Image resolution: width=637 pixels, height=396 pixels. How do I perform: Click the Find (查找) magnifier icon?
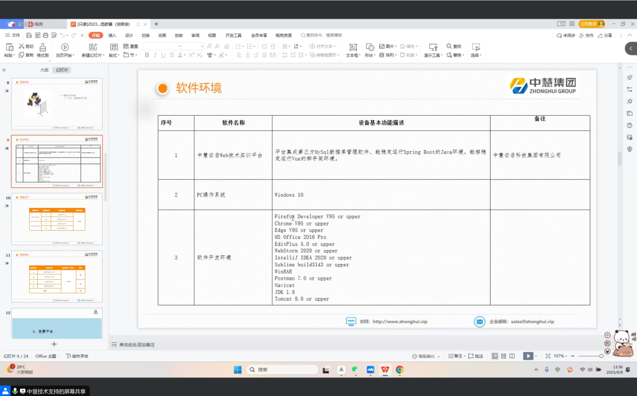pyautogui.click(x=449, y=46)
